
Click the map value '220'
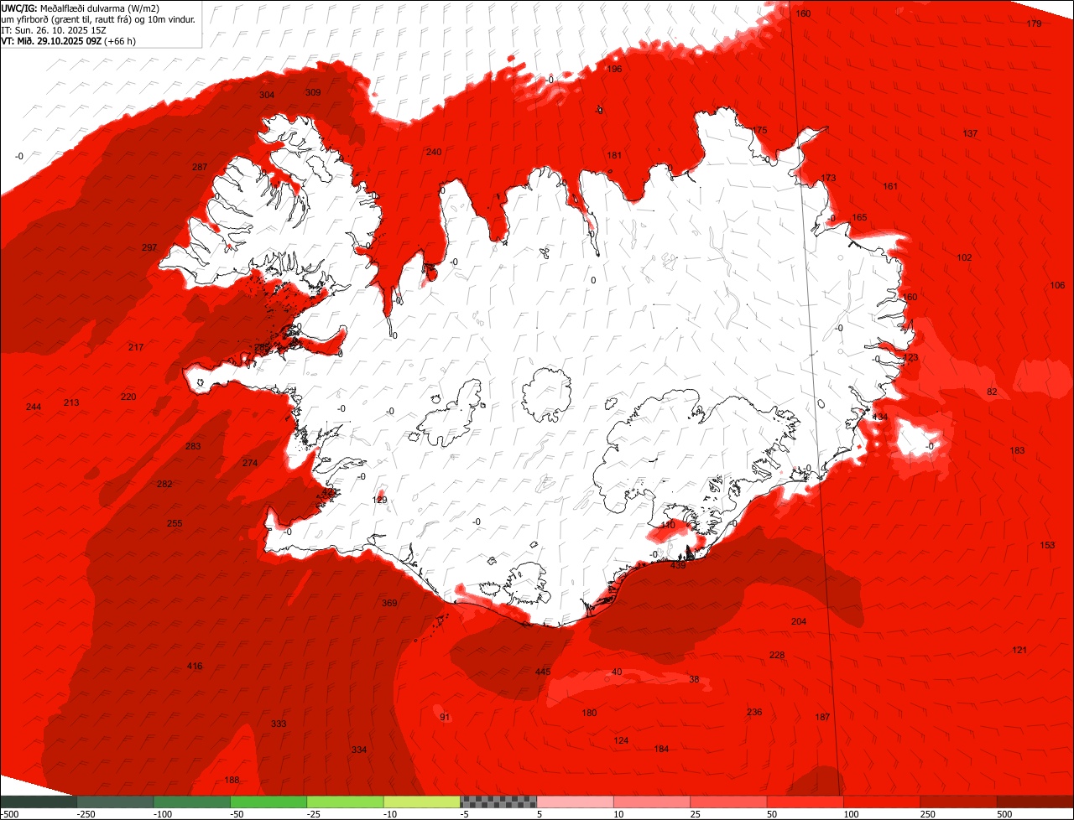tap(128, 397)
